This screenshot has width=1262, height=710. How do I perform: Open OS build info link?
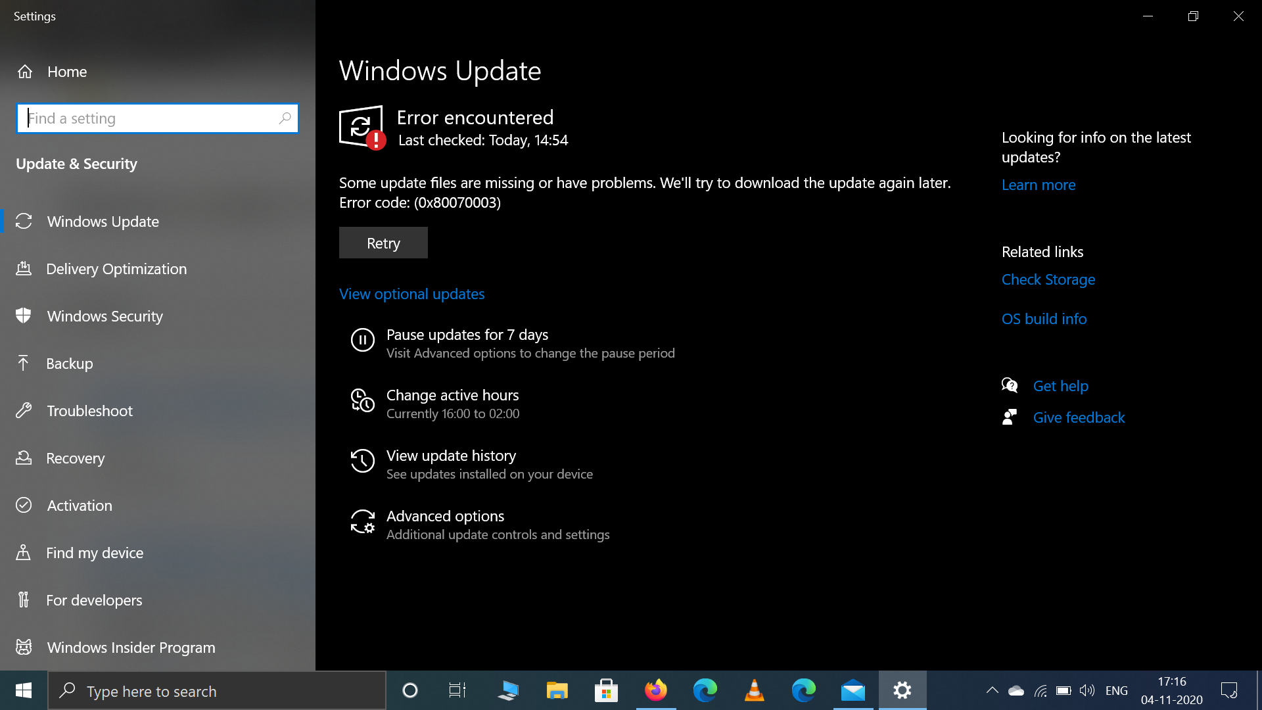1044,319
